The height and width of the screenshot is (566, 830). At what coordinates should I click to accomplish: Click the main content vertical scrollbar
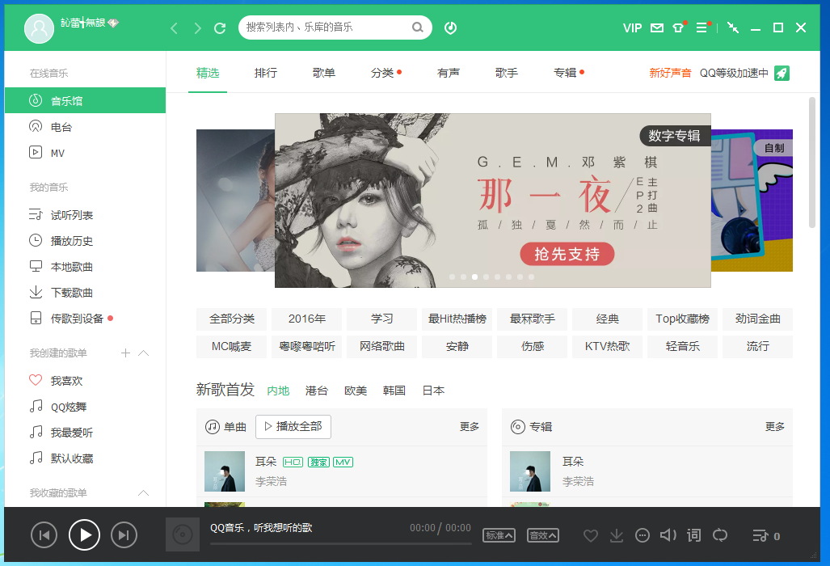point(812,162)
